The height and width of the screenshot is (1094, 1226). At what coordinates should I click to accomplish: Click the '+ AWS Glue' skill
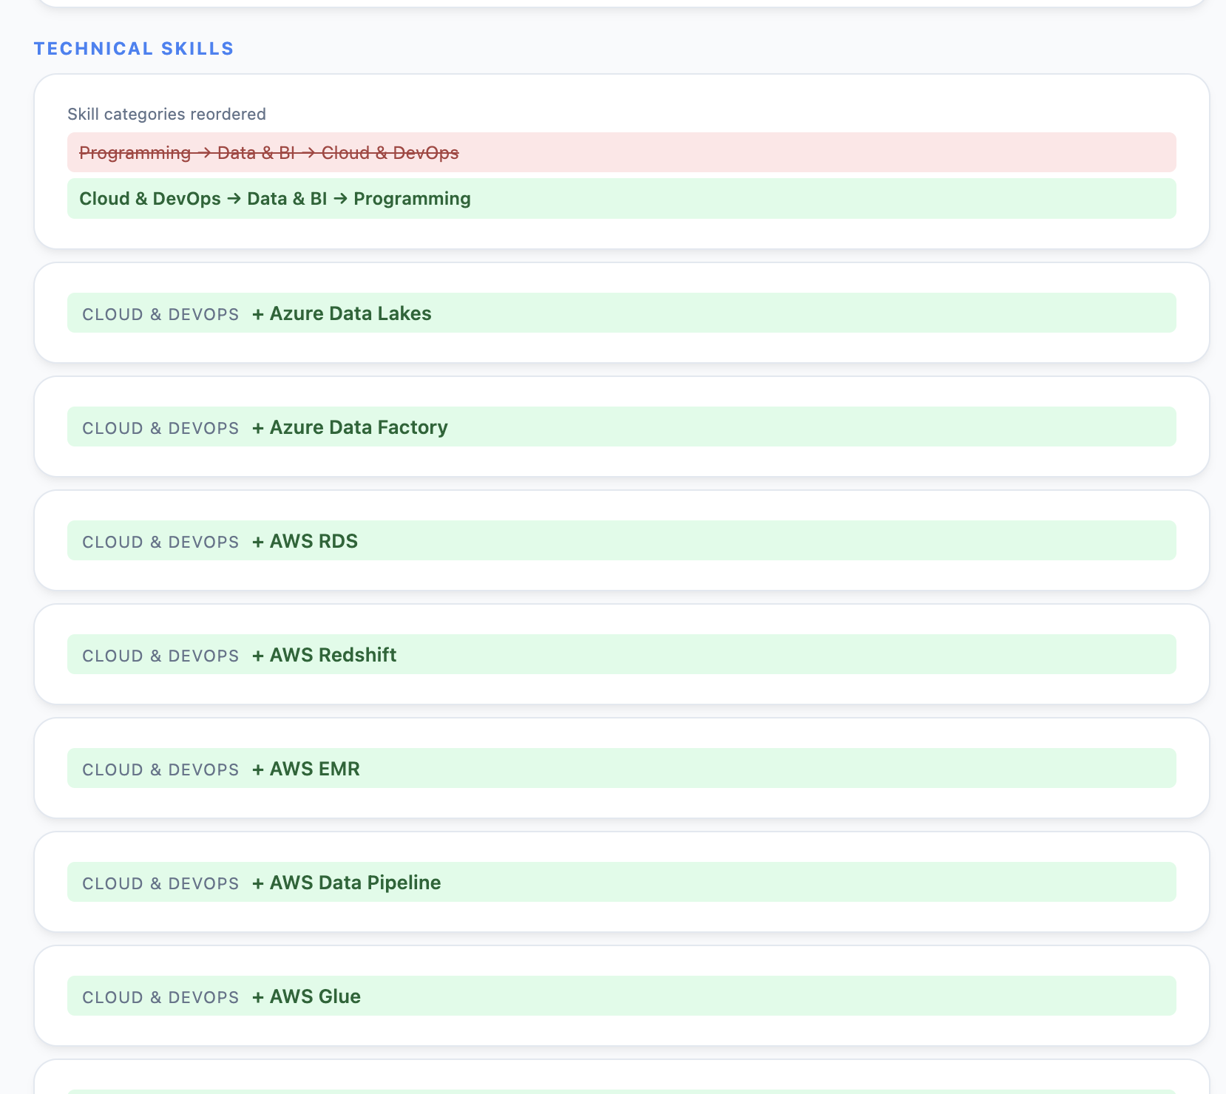click(x=306, y=996)
